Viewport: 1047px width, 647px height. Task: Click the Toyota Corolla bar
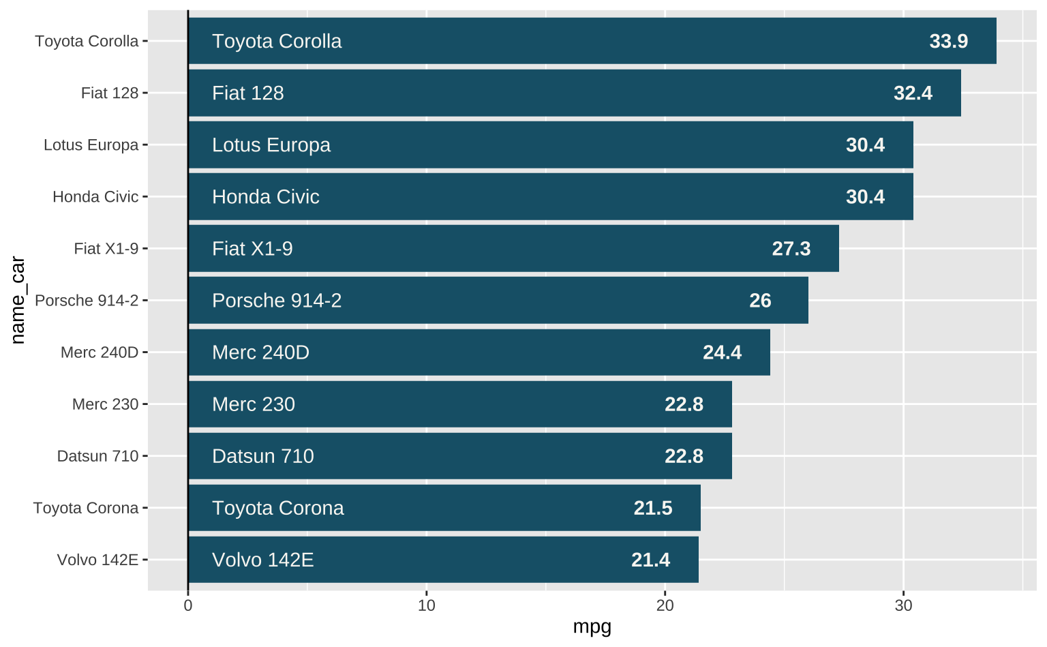[592, 41]
